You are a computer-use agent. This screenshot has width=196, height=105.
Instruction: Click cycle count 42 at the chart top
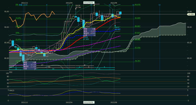[133, 5]
